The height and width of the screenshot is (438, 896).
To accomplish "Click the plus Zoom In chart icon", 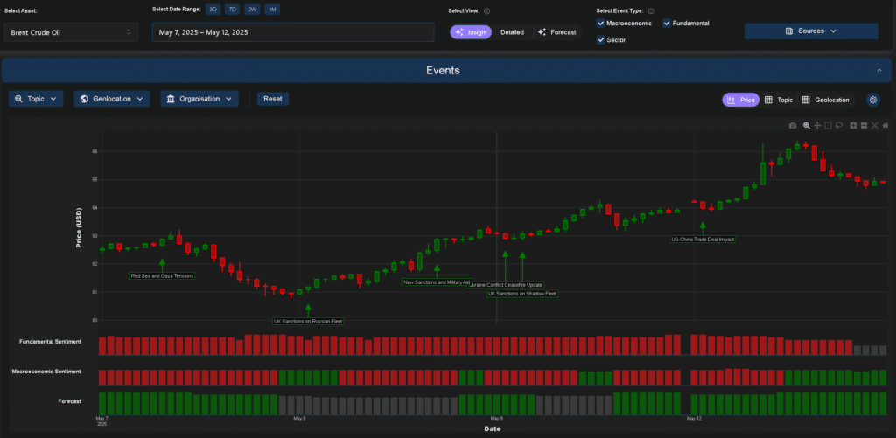I will click(853, 126).
